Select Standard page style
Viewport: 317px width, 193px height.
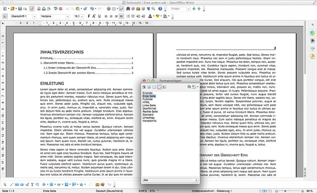(x=148, y=114)
